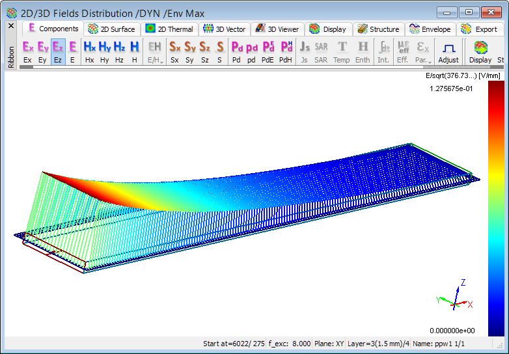Select the Ex field component
The width and height of the screenshot is (509, 354).
click(x=27, y=51)
